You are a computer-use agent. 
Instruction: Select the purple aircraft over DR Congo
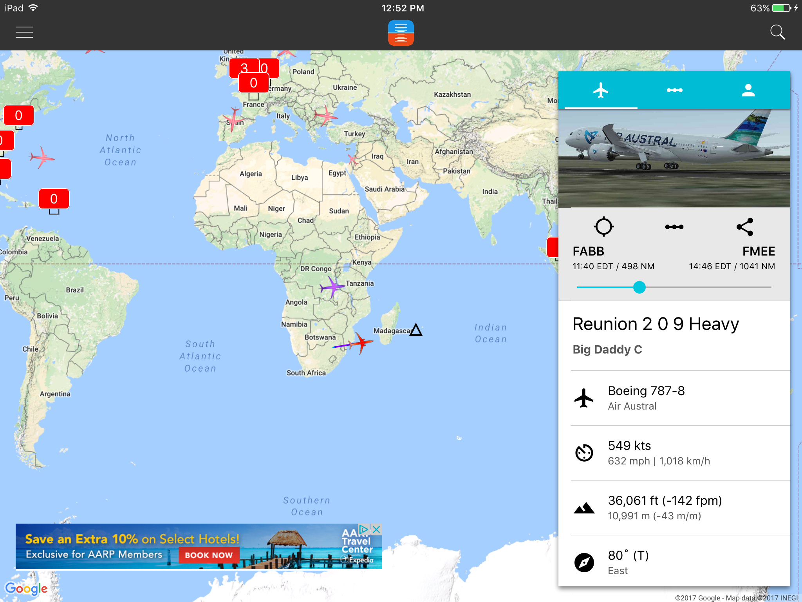(x=332, y=287)
